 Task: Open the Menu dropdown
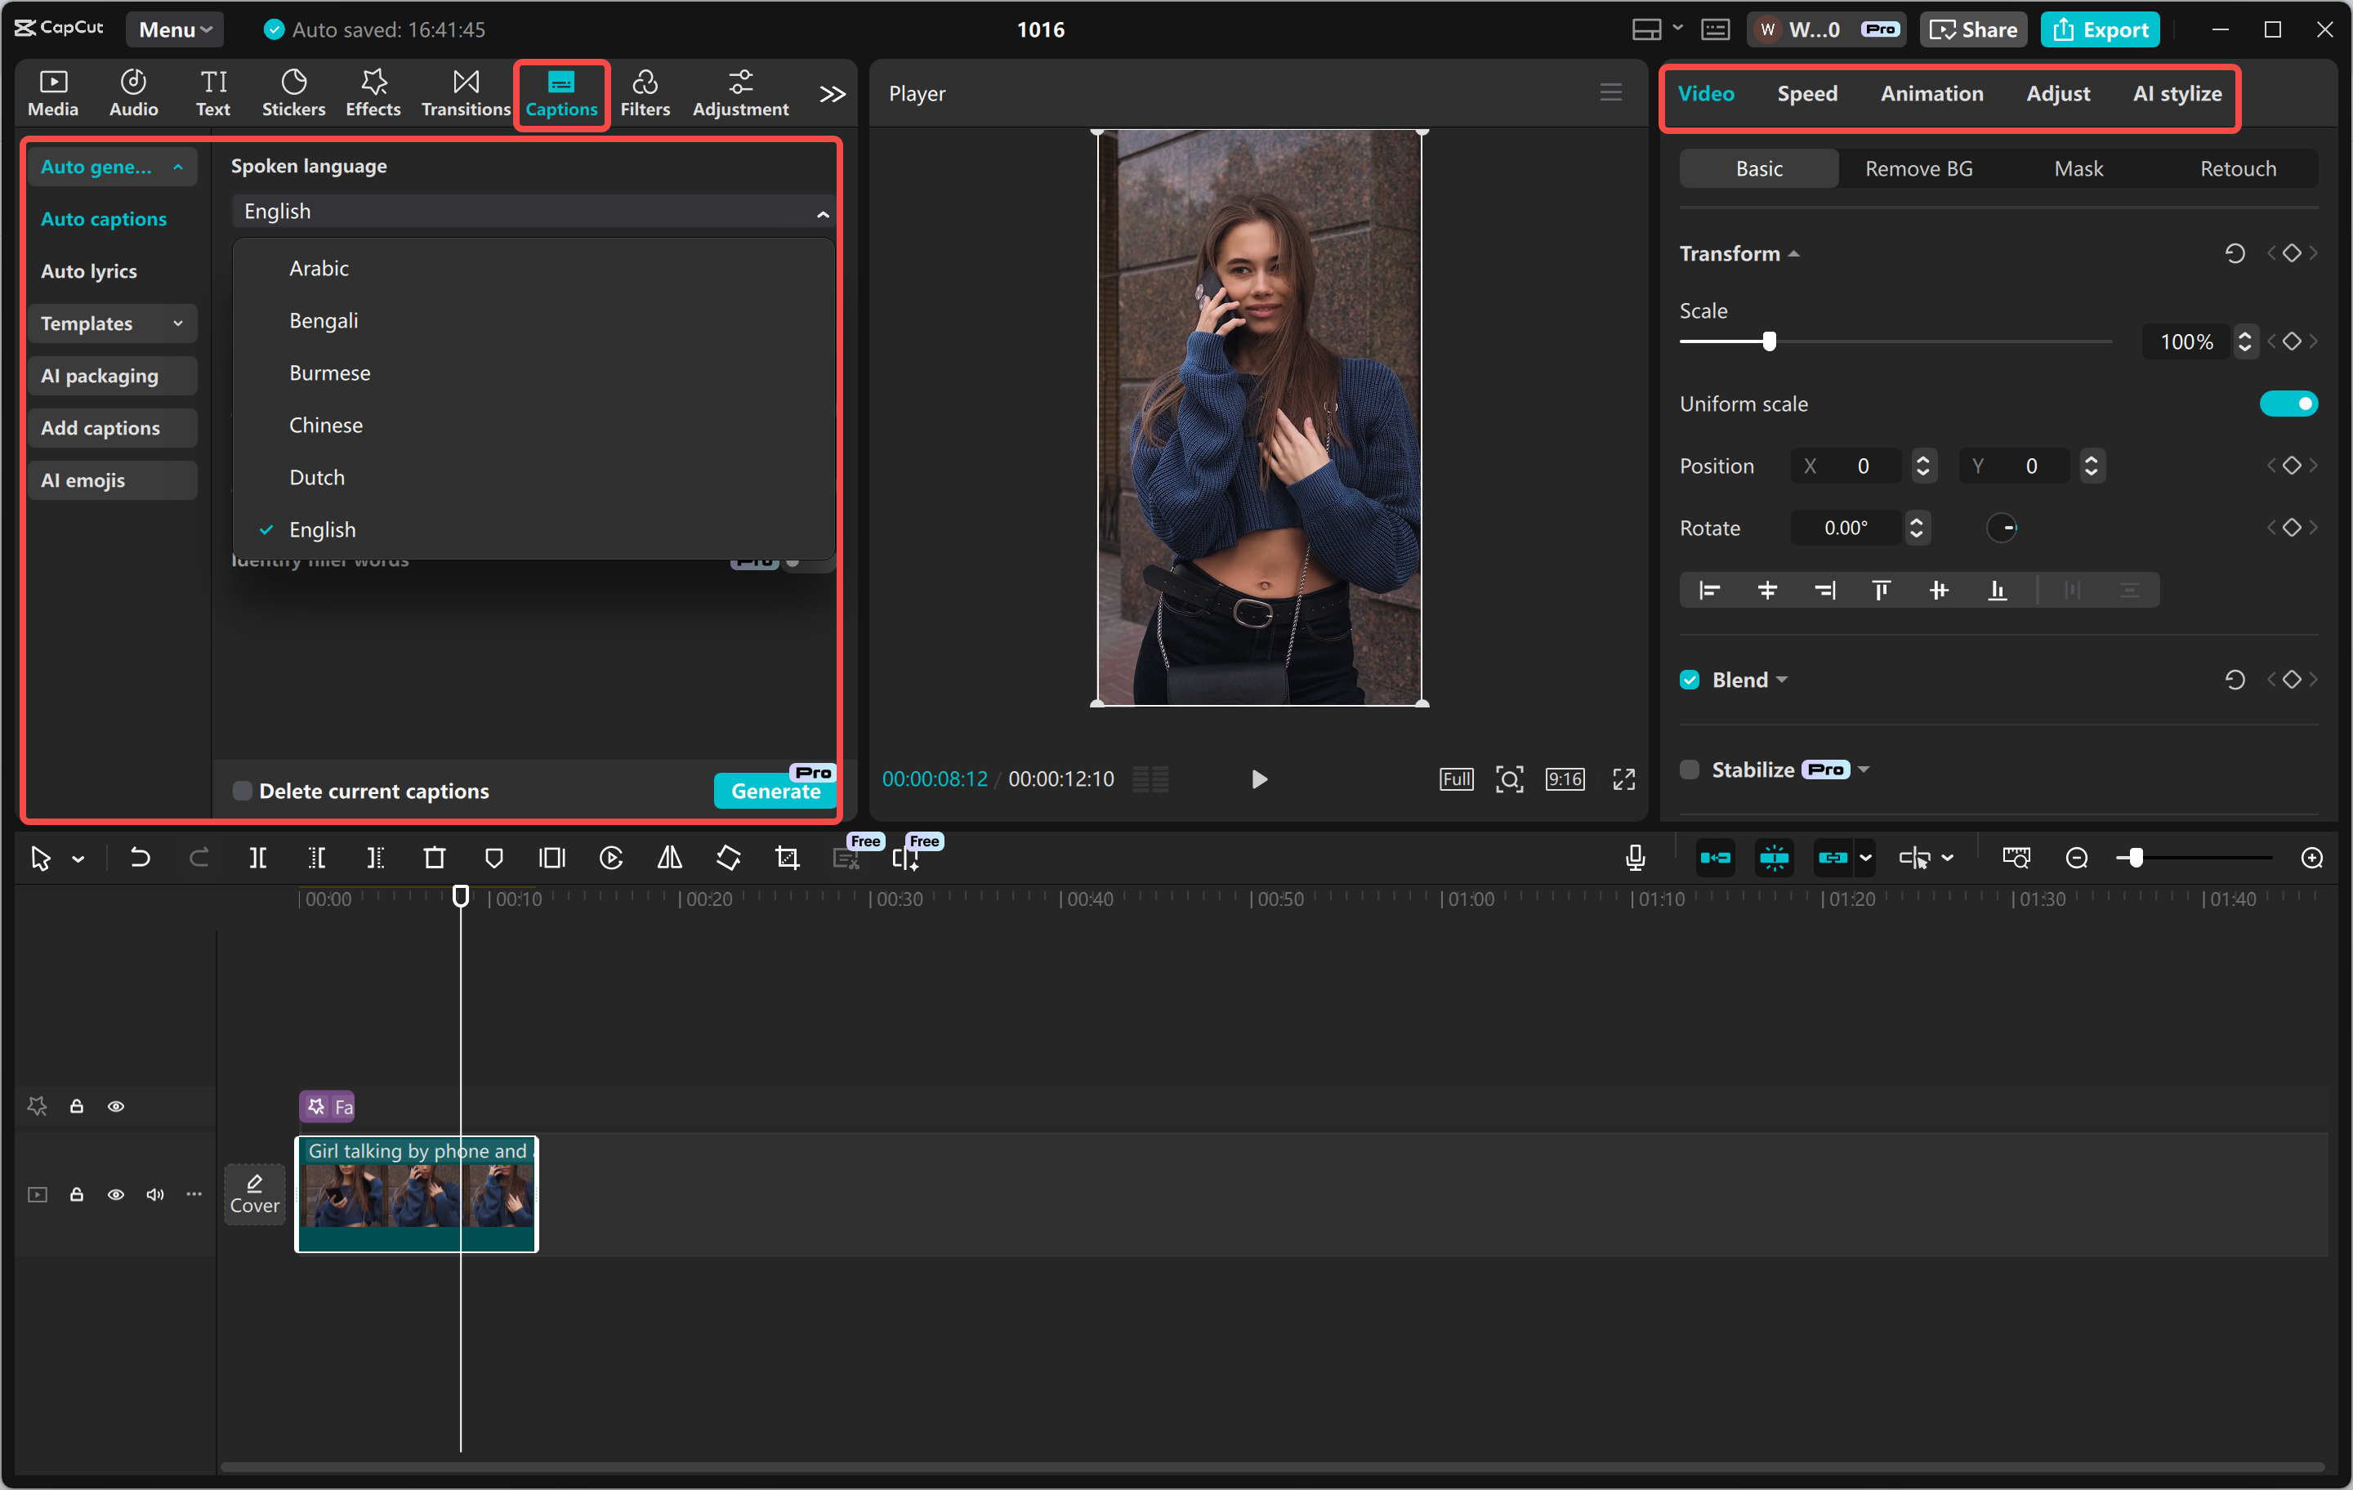tap(175, 29)
